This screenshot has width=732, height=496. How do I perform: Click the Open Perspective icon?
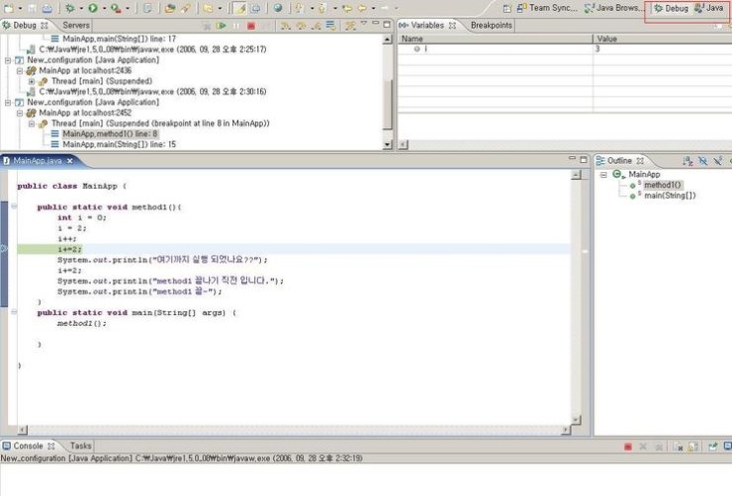507,8
